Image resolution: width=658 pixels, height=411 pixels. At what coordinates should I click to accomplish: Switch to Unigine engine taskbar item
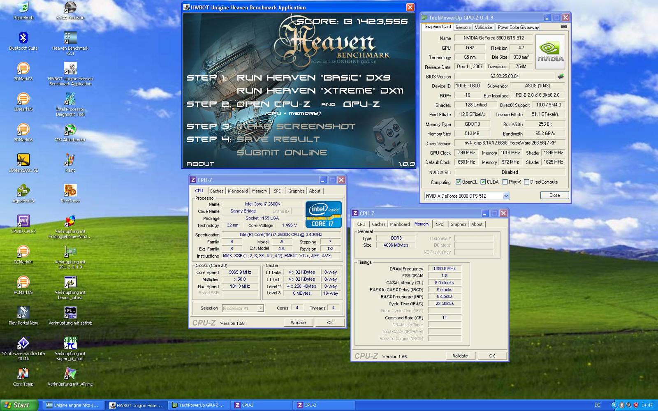(x=73, y=405)
